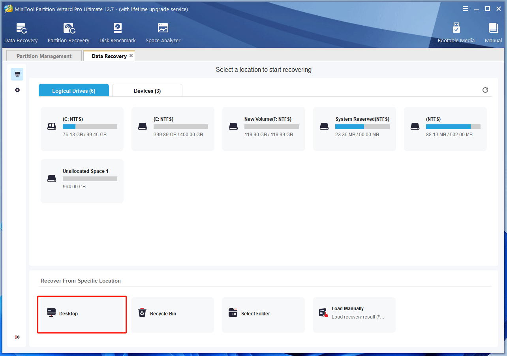
Task: Choose Select Folder recovery option
Action: 263,315
